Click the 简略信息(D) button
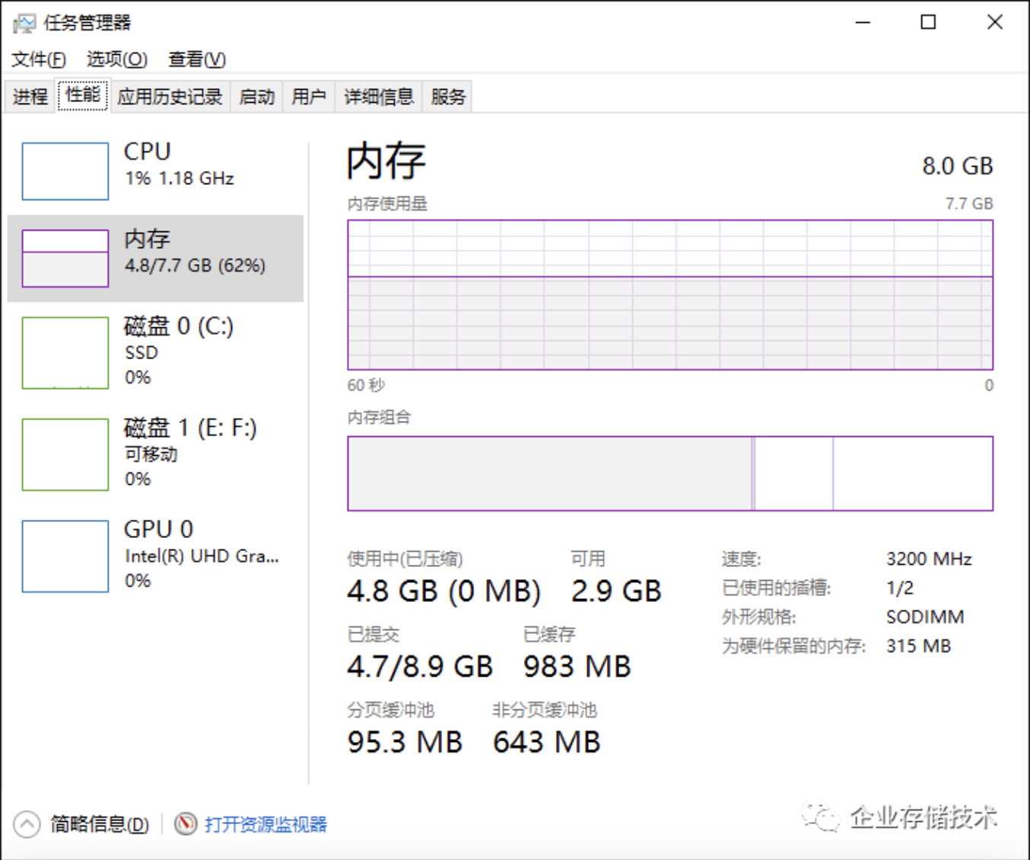Screen dimensions: 1030x860 tap(100, 824)
